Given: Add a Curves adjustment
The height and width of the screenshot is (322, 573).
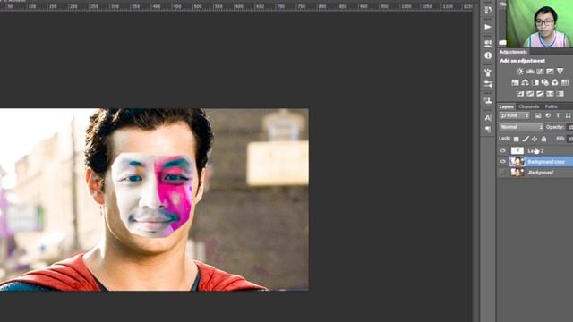Looking at the screenshot, I should [x=540, y=72].
